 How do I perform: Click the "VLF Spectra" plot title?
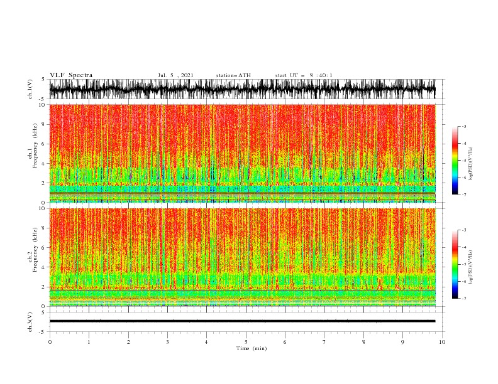(71, 75)
